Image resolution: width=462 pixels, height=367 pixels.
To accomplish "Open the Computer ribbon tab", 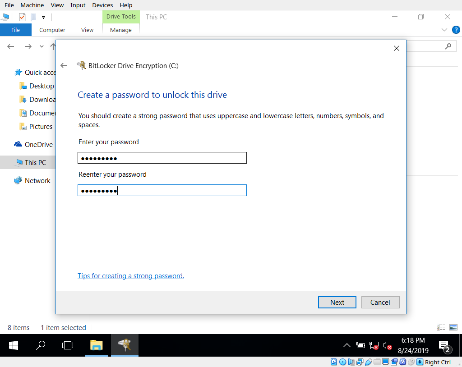I will click(52, 30).
